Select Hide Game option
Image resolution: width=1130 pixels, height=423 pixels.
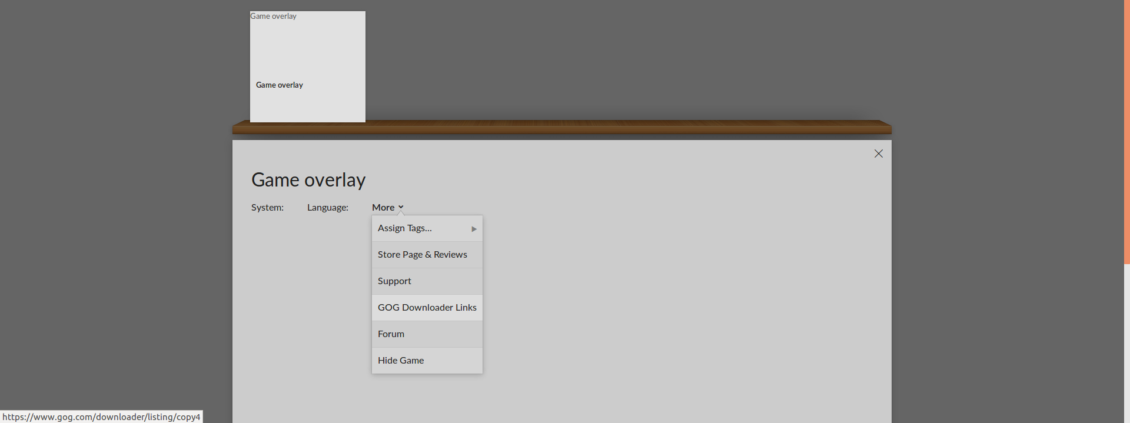click(x=427, y=361)
